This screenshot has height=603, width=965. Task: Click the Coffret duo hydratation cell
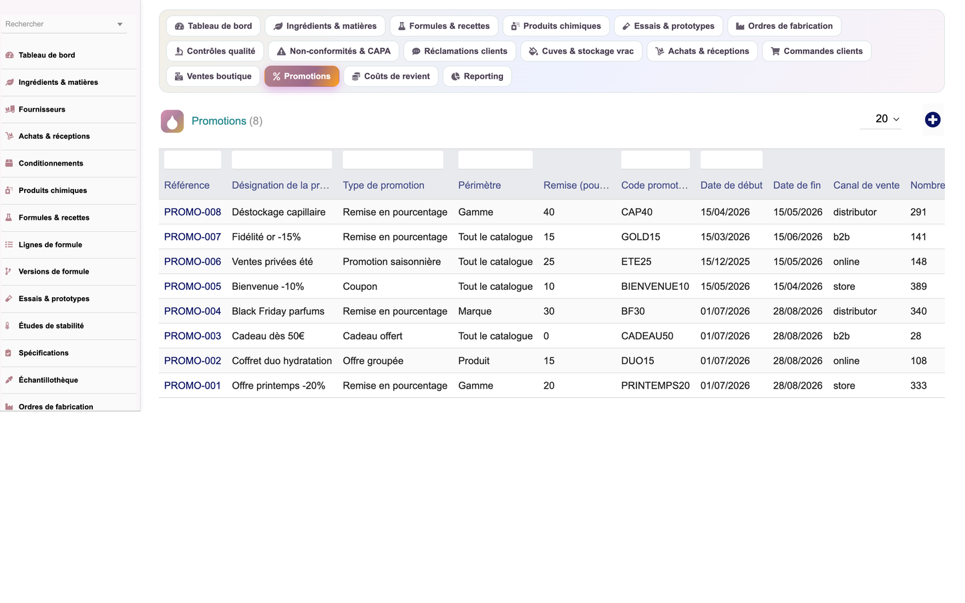(282, 361)
